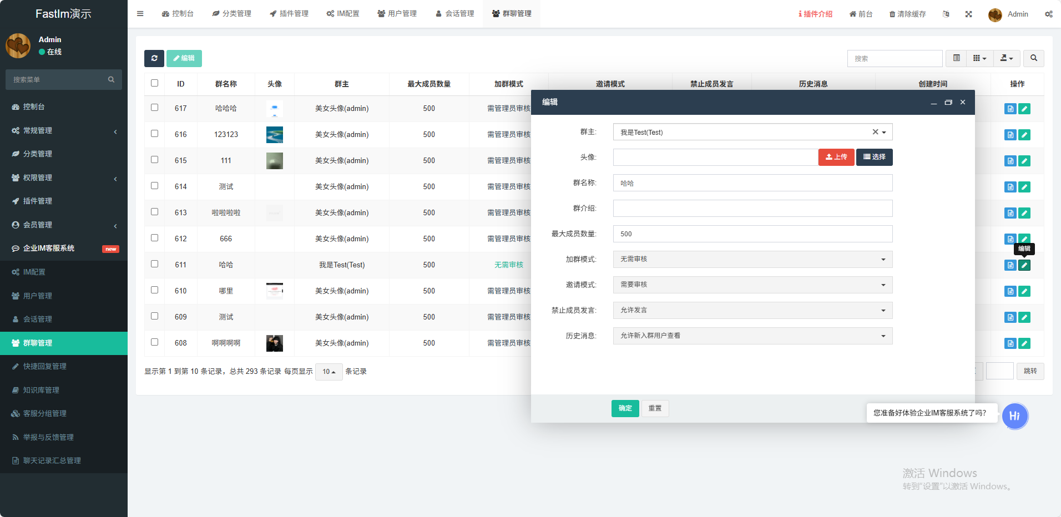This screenshot has width=1061, height=517.
Task: Open the blue detail icon for row 610
Action: (1010, 291)
